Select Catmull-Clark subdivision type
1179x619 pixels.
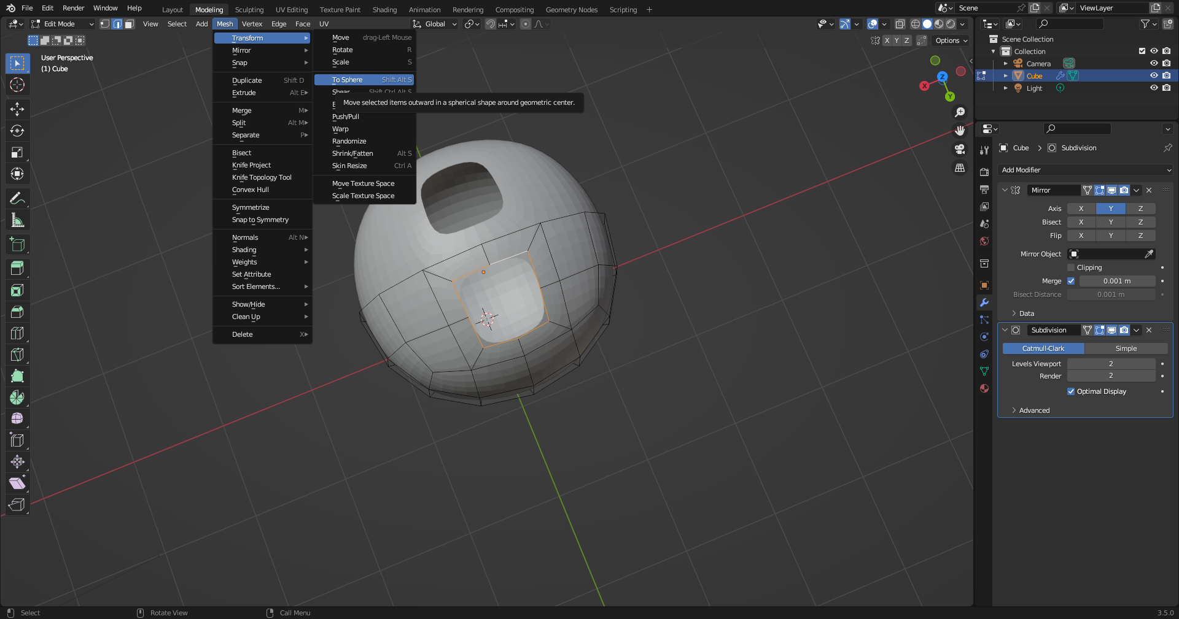point(1043,348)
